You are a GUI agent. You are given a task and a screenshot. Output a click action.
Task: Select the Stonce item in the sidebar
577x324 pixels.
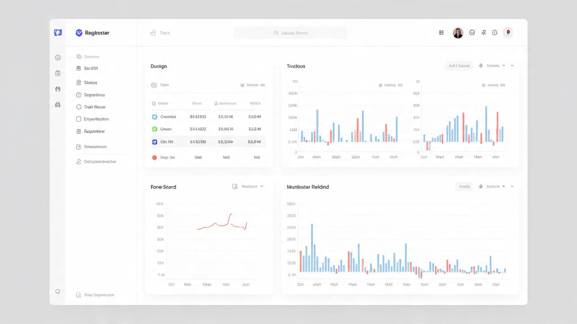click(x=90, y=82)
